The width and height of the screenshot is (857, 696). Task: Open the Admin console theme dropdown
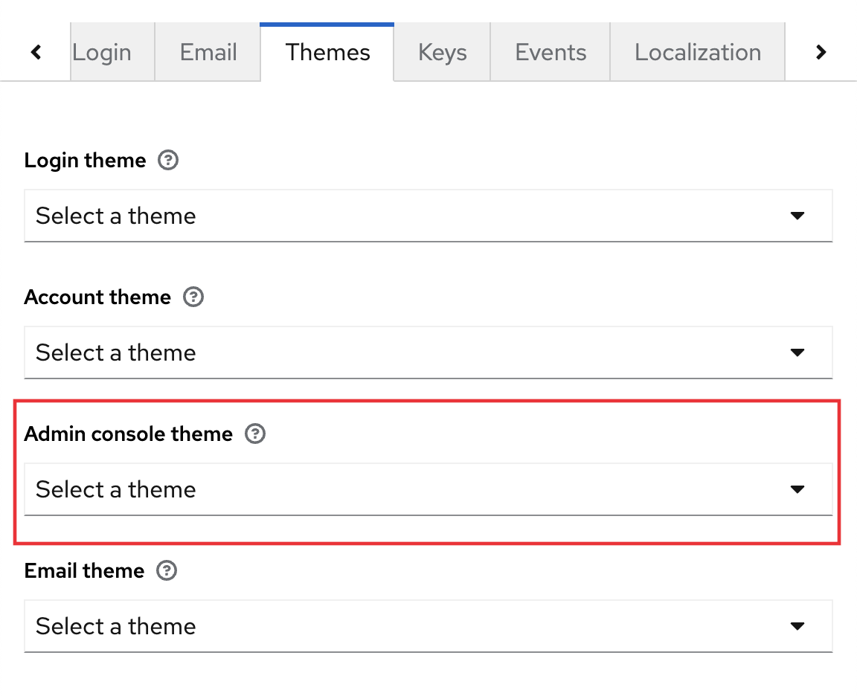coord(428,489)
